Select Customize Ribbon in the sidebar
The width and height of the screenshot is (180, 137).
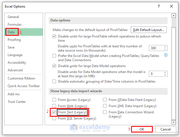pyautogui.click(x=21, y=78)
